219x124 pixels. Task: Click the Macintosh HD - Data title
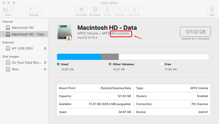[x=107, y=28]
